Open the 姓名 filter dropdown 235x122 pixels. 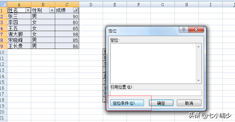point(28,10)
